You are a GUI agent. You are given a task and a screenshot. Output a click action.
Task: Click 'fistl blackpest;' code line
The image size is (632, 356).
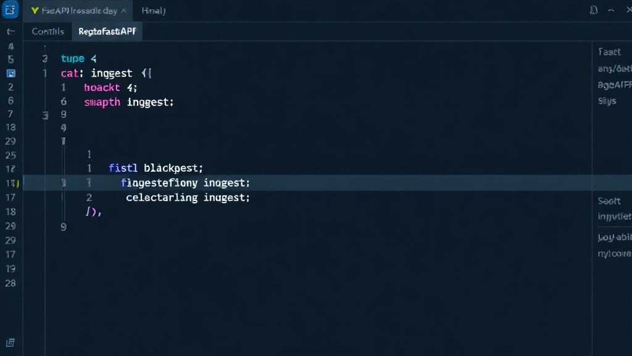click(156, 168)
